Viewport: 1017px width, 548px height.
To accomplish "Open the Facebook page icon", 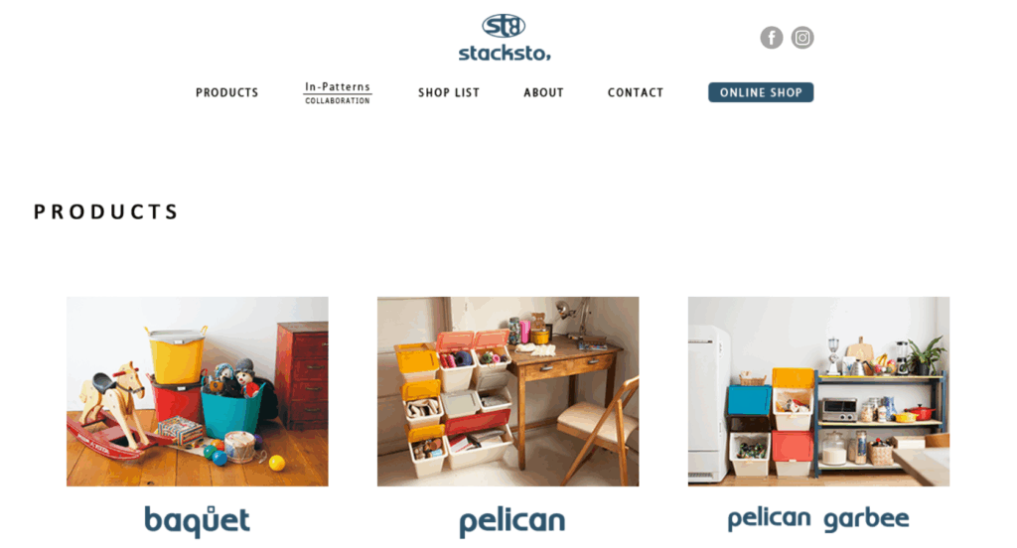I will tap(771, 38).
